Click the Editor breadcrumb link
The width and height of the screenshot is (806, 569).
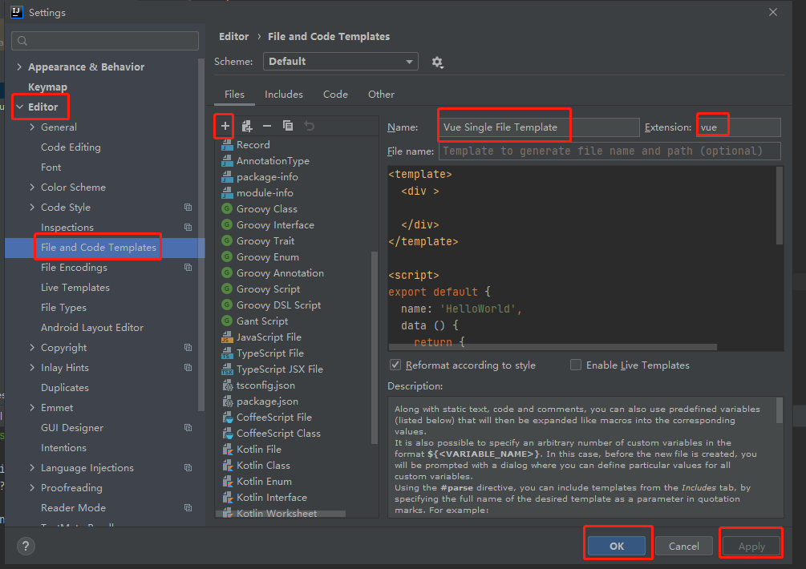[234, 36]
